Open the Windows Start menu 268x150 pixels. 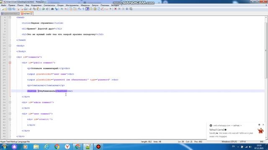(x=4, y=147)
